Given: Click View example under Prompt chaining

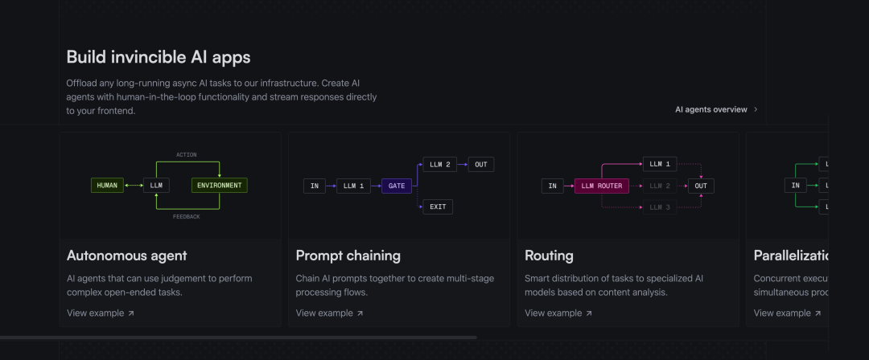Looking at the screenshot, I should click(324, 313).
